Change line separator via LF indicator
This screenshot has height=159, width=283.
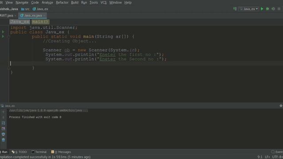click(x=267, y=157)
